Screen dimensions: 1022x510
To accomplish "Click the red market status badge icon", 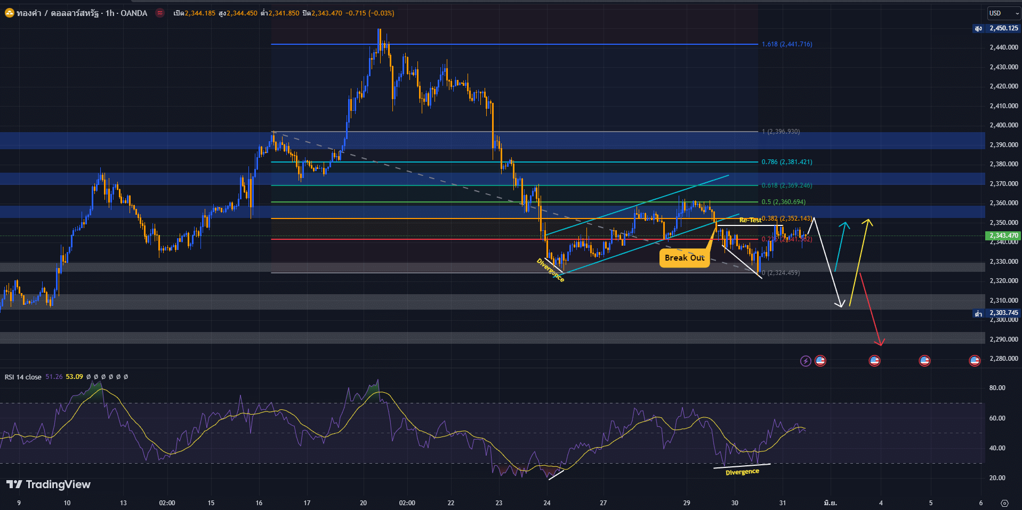I will 160,13.
